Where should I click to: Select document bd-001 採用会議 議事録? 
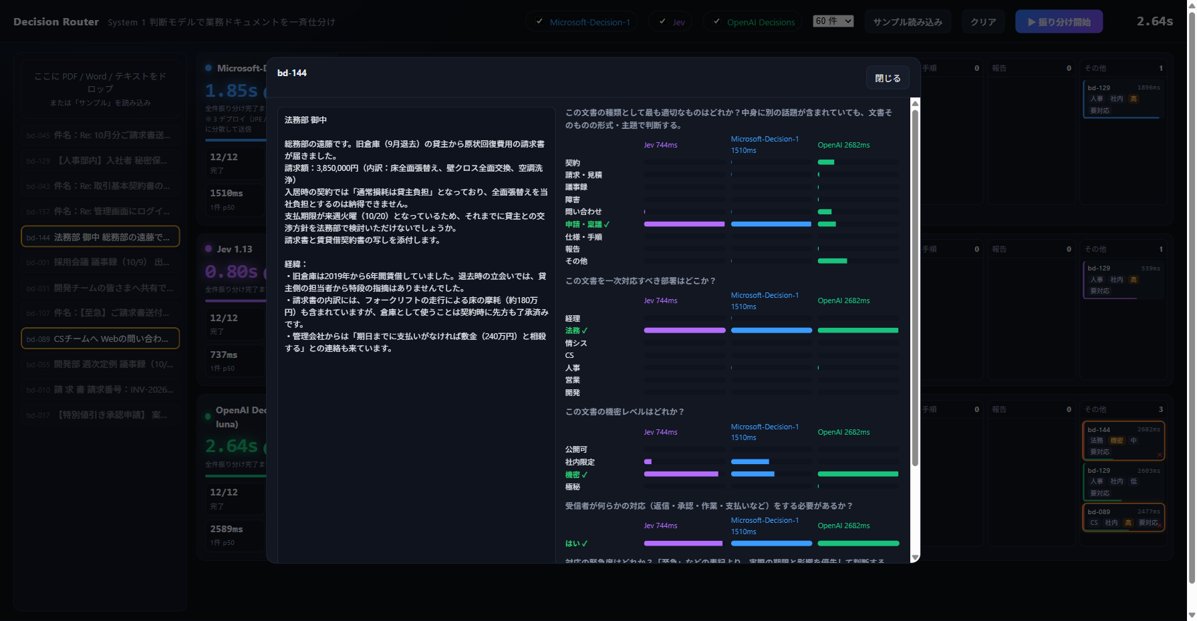[100, 262]
